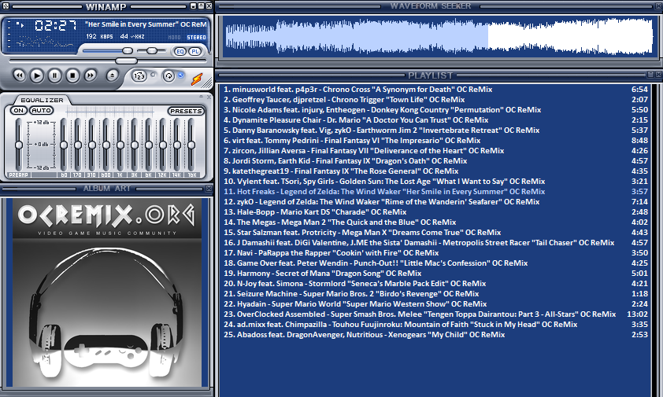Image resolution: width=663 pixels, height=397 pixels.
Task: Select track 6 Final Fantasy VI The Impresario
Action: click(x=435, y=141)
